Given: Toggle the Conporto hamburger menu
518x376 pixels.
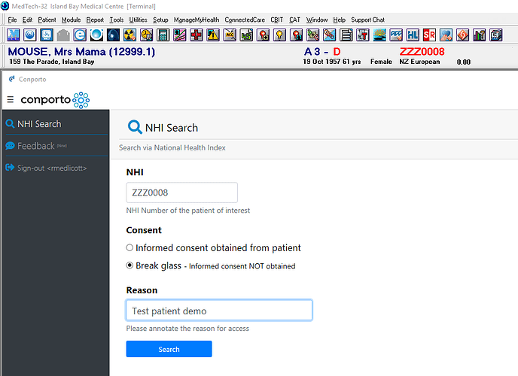Looking at the screenshot, I should tap(11, 99).
